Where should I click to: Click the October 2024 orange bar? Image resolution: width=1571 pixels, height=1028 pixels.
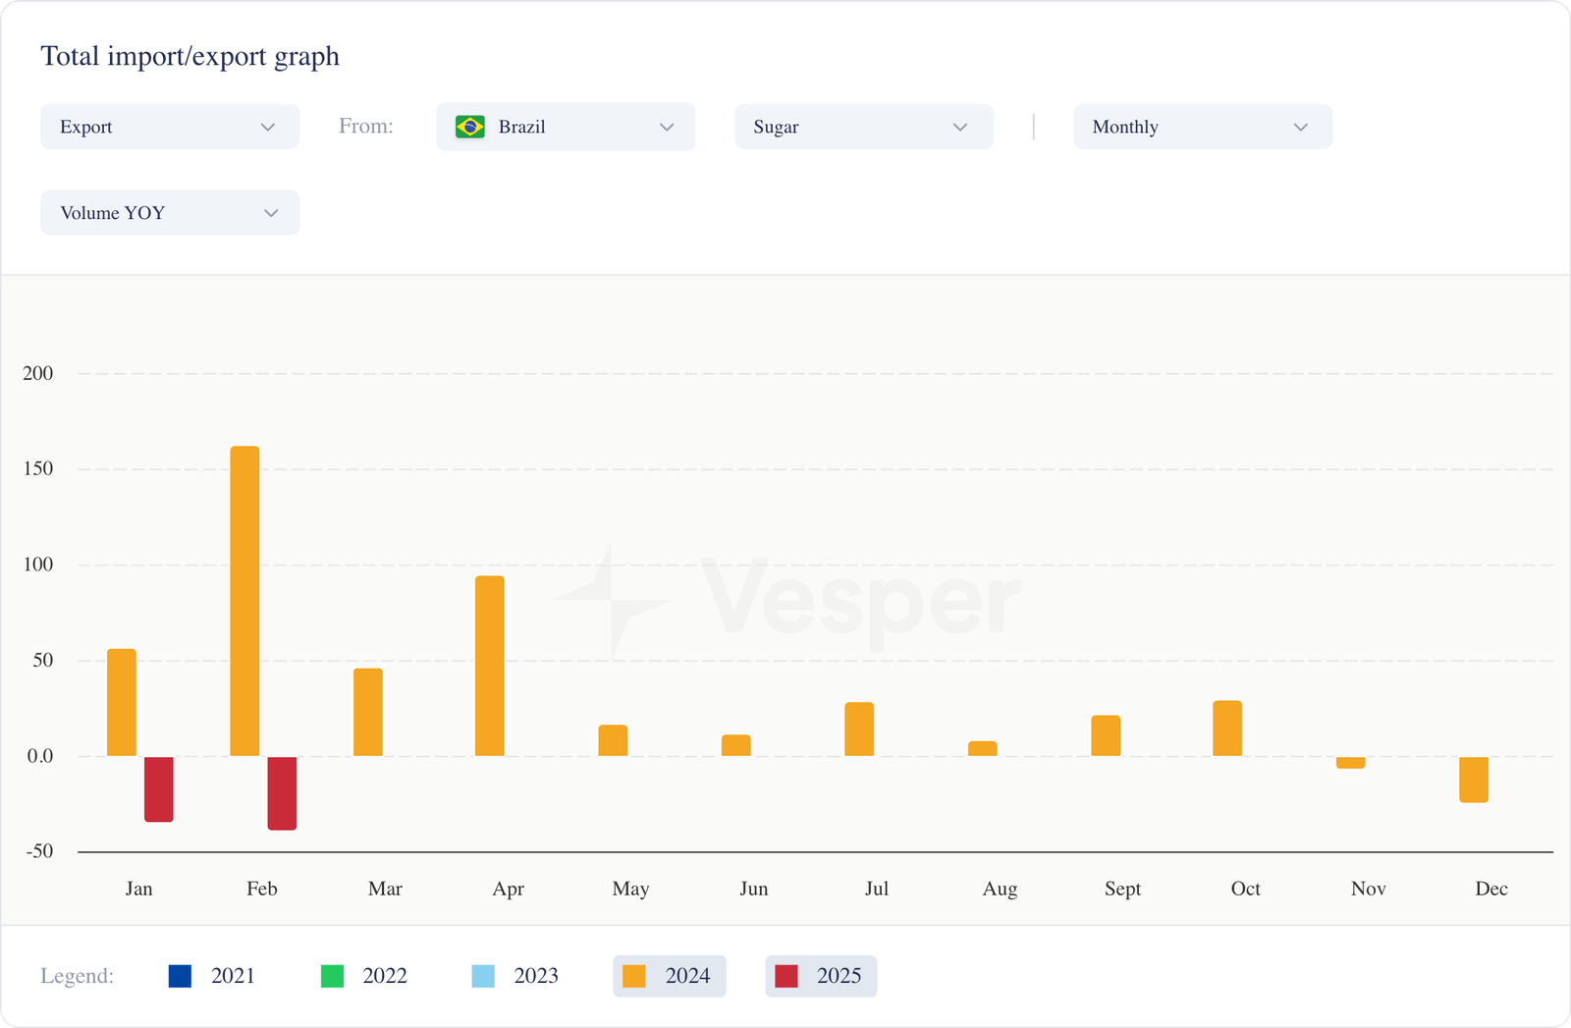(x=1227, y=729)
